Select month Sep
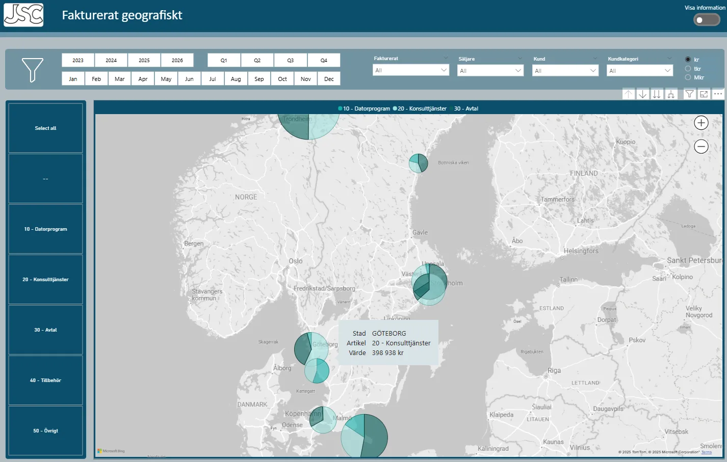Image resolution: width=727 pixels, height=462 pixels. [259, 79]
